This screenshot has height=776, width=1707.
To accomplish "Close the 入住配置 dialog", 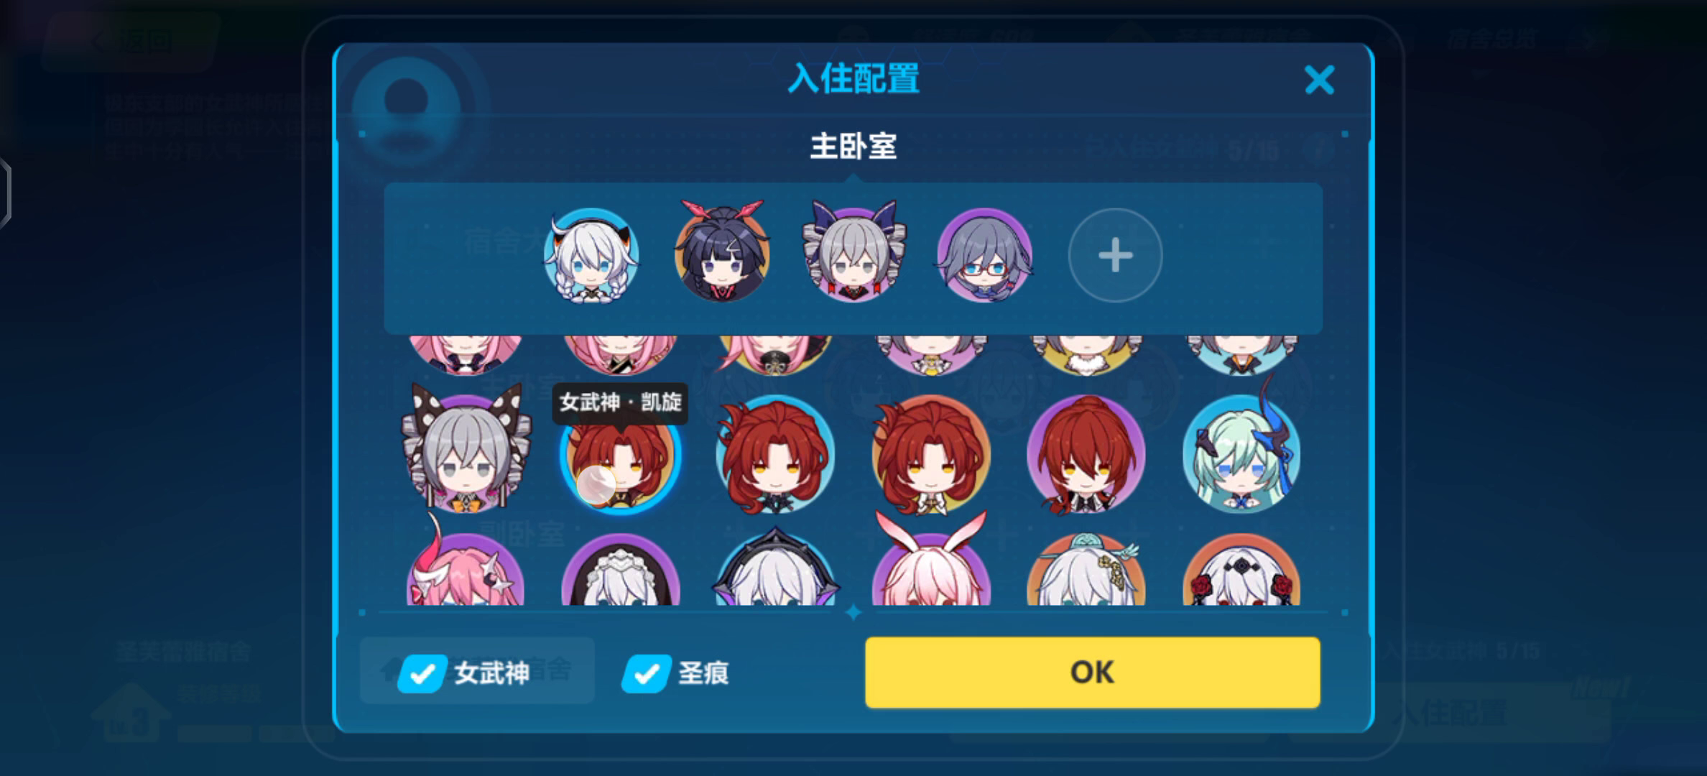I will tap(1319, 80).
